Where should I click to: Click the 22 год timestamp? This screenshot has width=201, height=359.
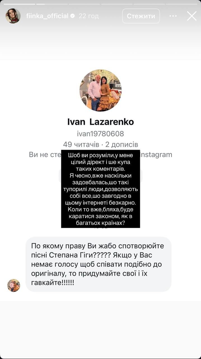coord(89,16)
